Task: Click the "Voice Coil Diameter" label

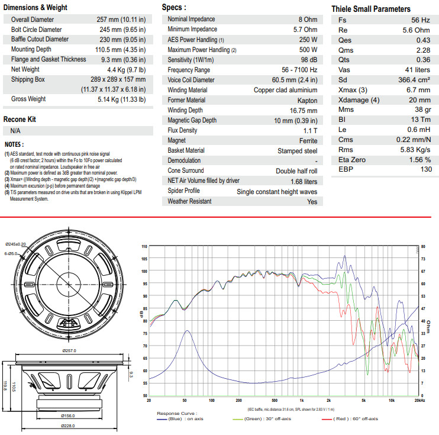Action: coord(191,80)
